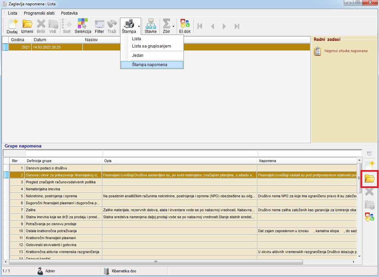Click the highlighted edit folder icon in Grupe napomena
The height and width of the screenshot is (277, 379).
click(369, 179)
